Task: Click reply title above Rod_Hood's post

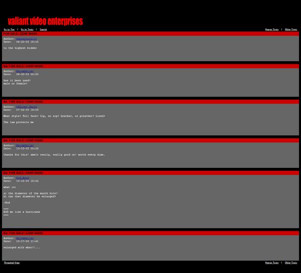Action: tap(23, 173)
